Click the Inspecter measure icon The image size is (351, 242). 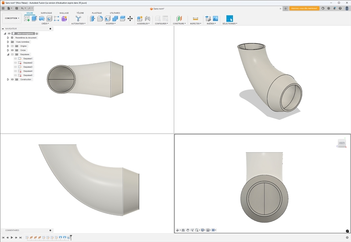click(195, 18)
